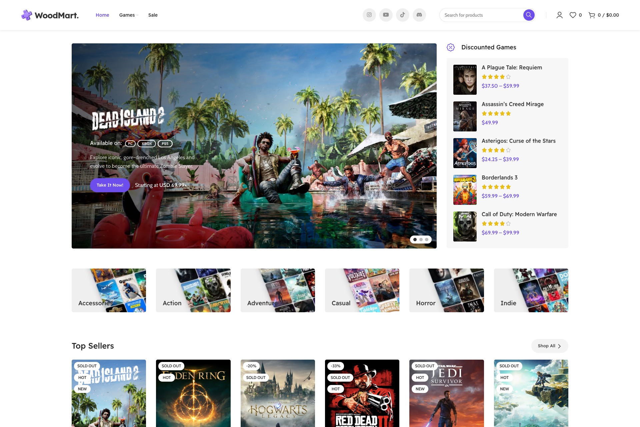Click the -20% badge on Hogwarts Legacy
The width and height of the screenshot is (640, 427).
click(251, 366)
